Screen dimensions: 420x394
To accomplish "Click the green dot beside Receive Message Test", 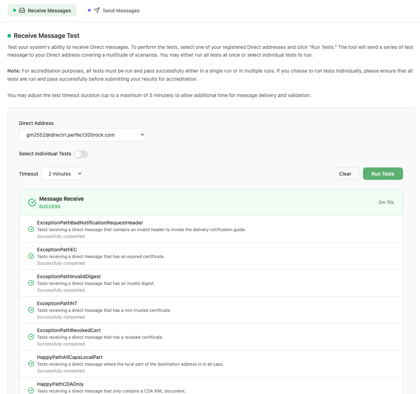I will pyautogui.click(x=9, y=36).
